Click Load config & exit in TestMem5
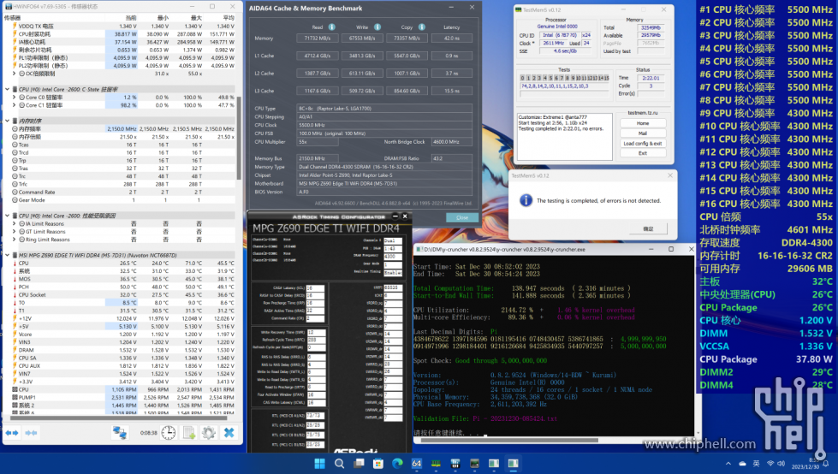The height and width of the screenshot is (474, 838). (x=643, y=143)
